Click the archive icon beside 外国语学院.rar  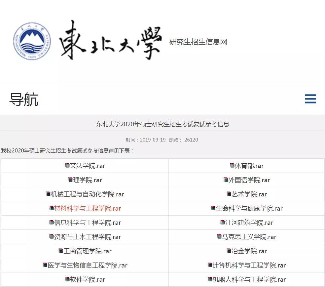coord(226,180)
